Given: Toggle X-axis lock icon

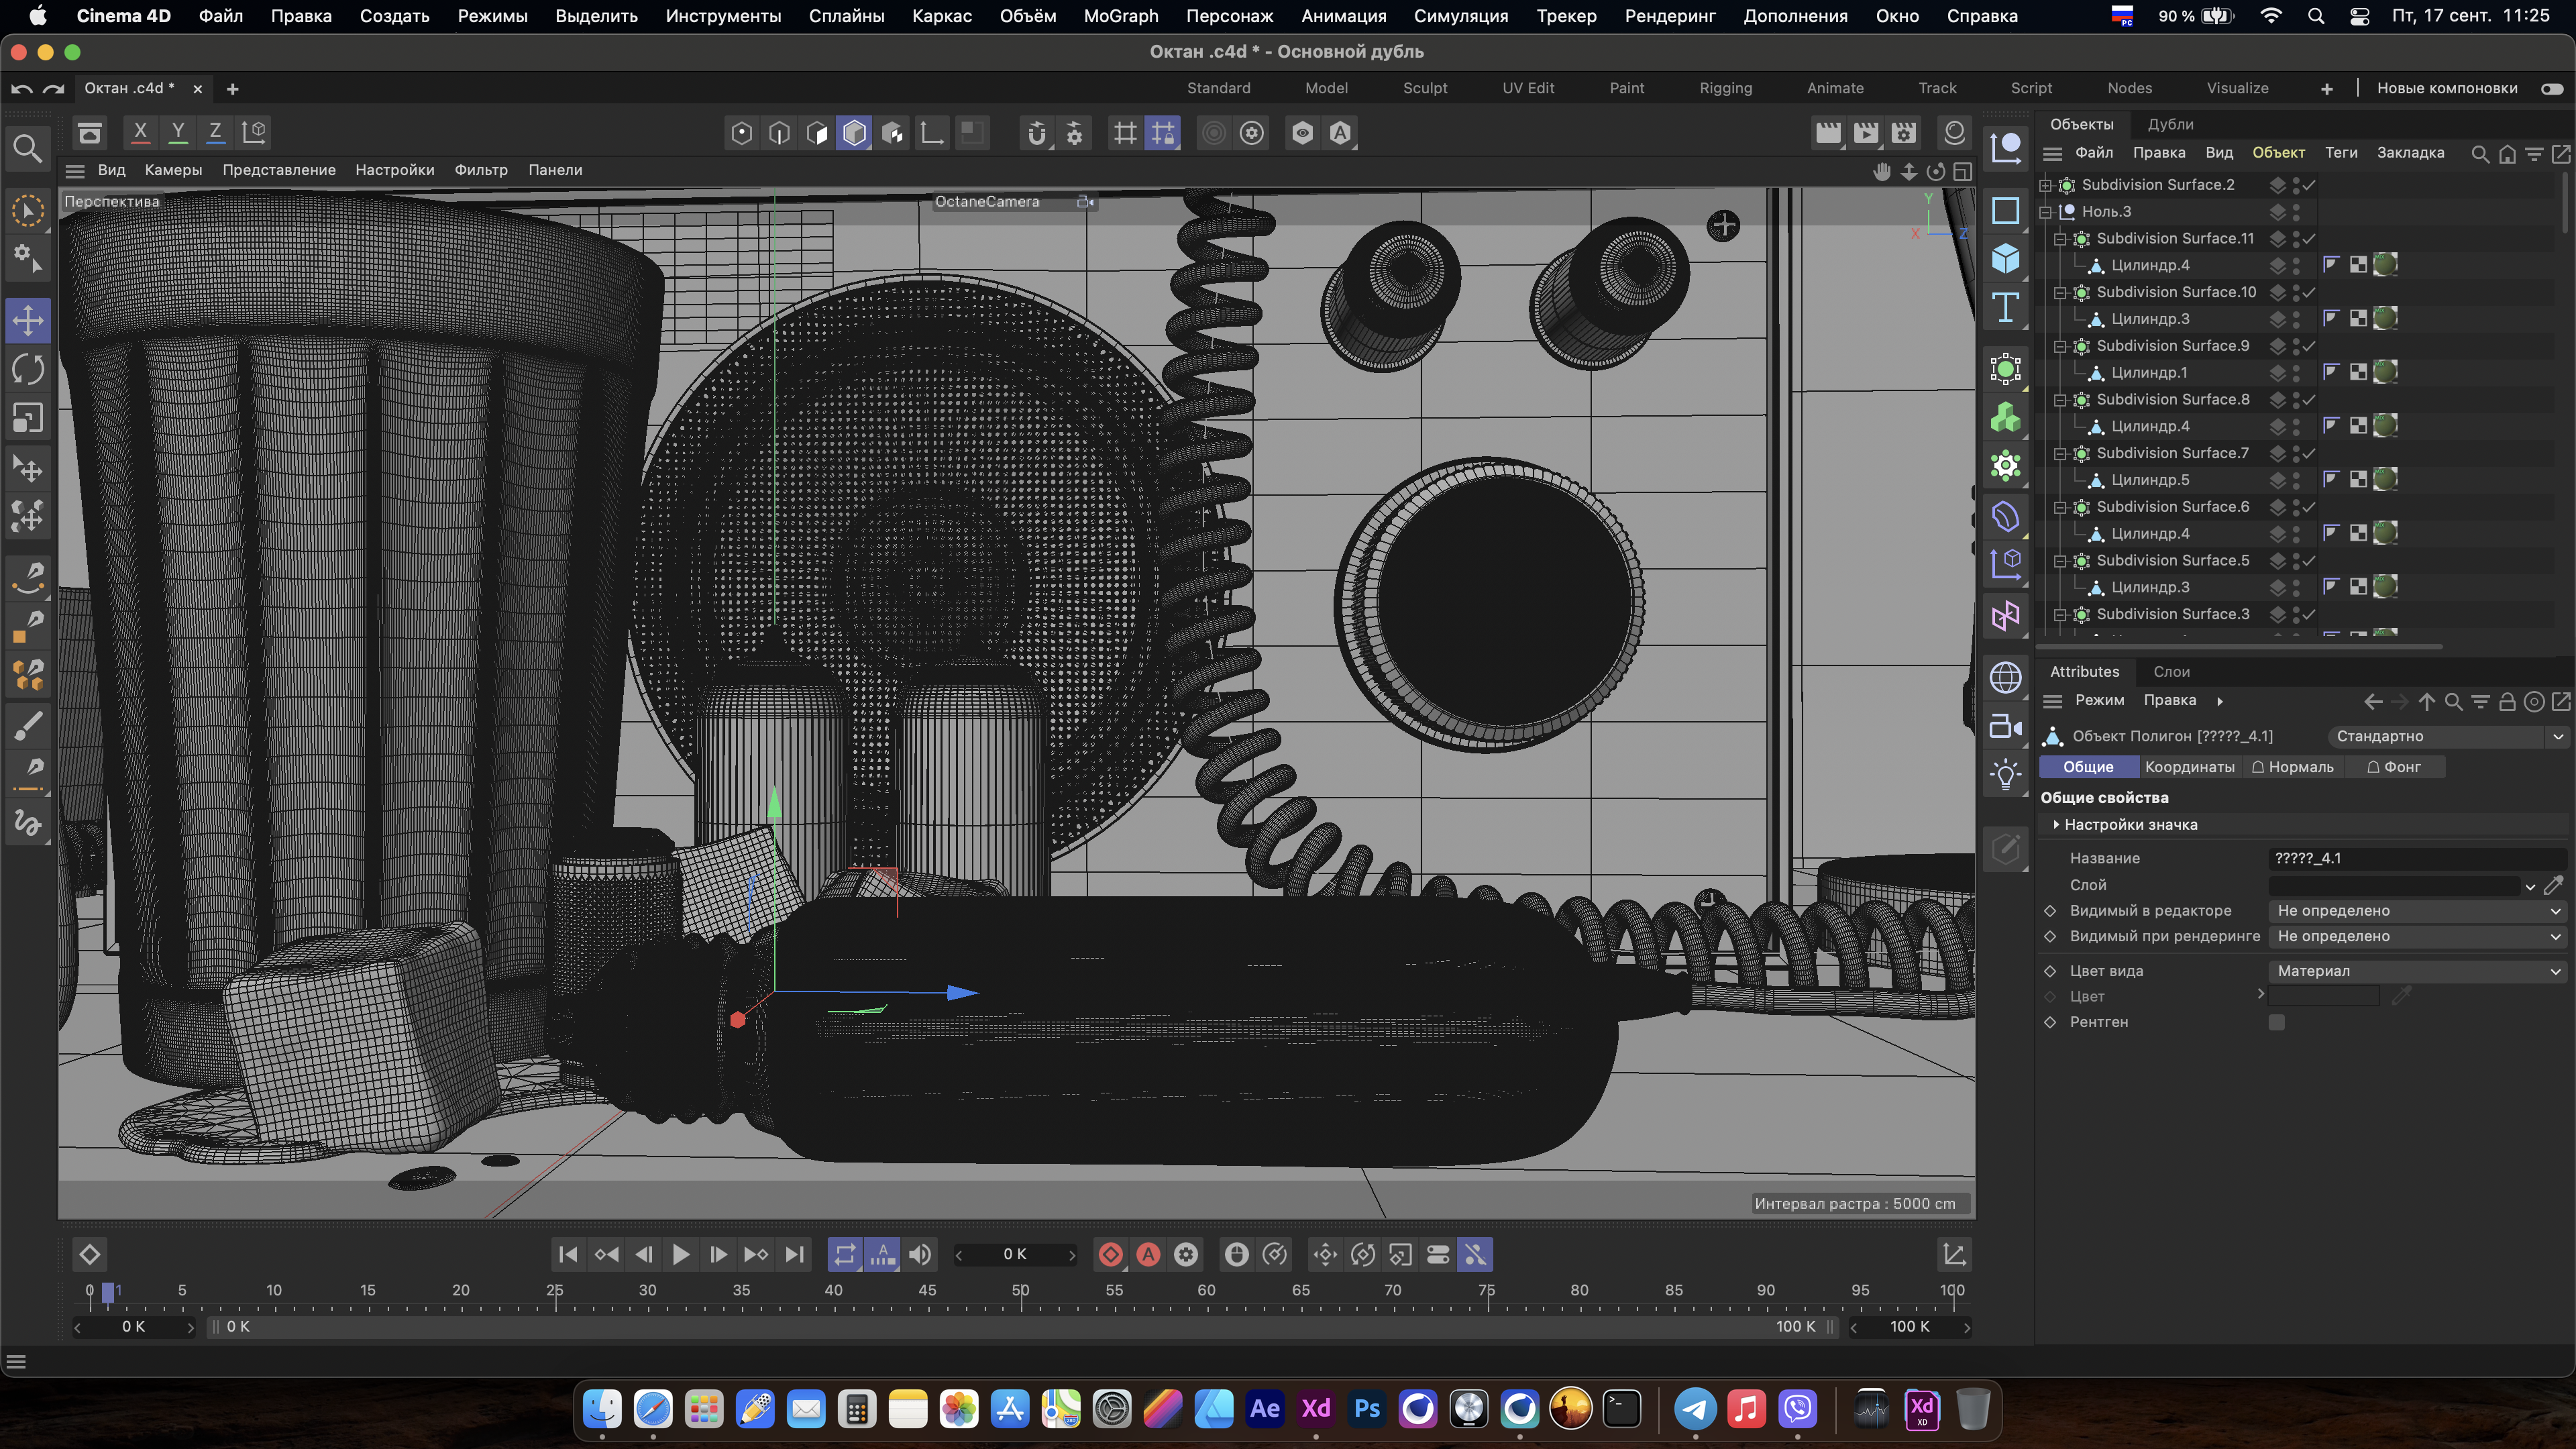Looking at the screenshot, I should pos(140,132).
